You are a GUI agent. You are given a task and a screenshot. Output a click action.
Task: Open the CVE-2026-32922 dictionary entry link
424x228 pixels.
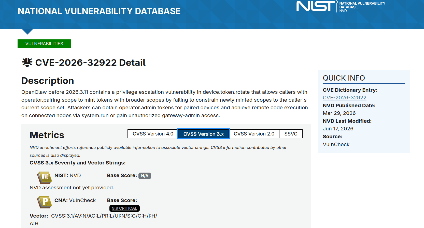tap(345, 98)
